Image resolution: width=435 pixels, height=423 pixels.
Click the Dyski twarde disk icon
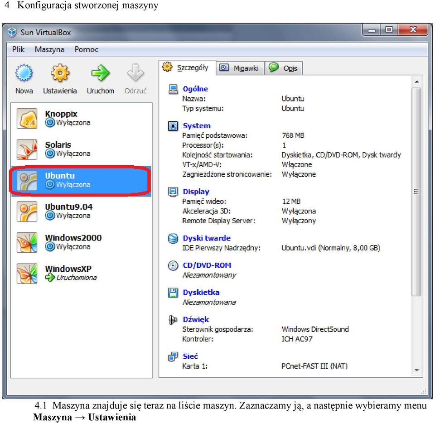point(173,238)
